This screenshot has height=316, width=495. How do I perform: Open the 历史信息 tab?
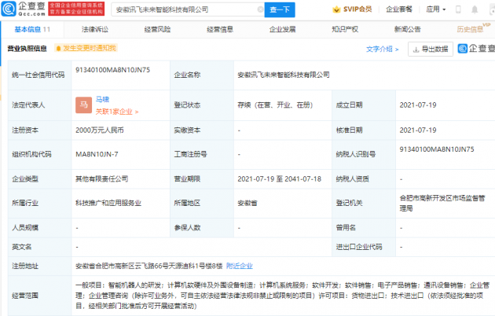(x=469, y=29)
